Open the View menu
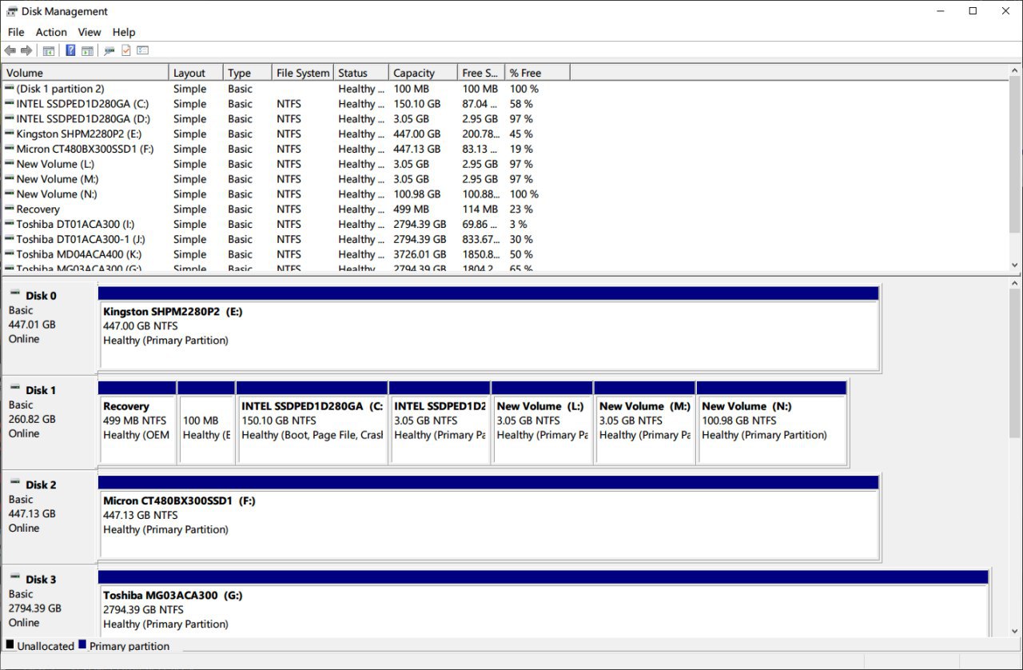The image size is (1023, 670). click(x=90, y=32)
